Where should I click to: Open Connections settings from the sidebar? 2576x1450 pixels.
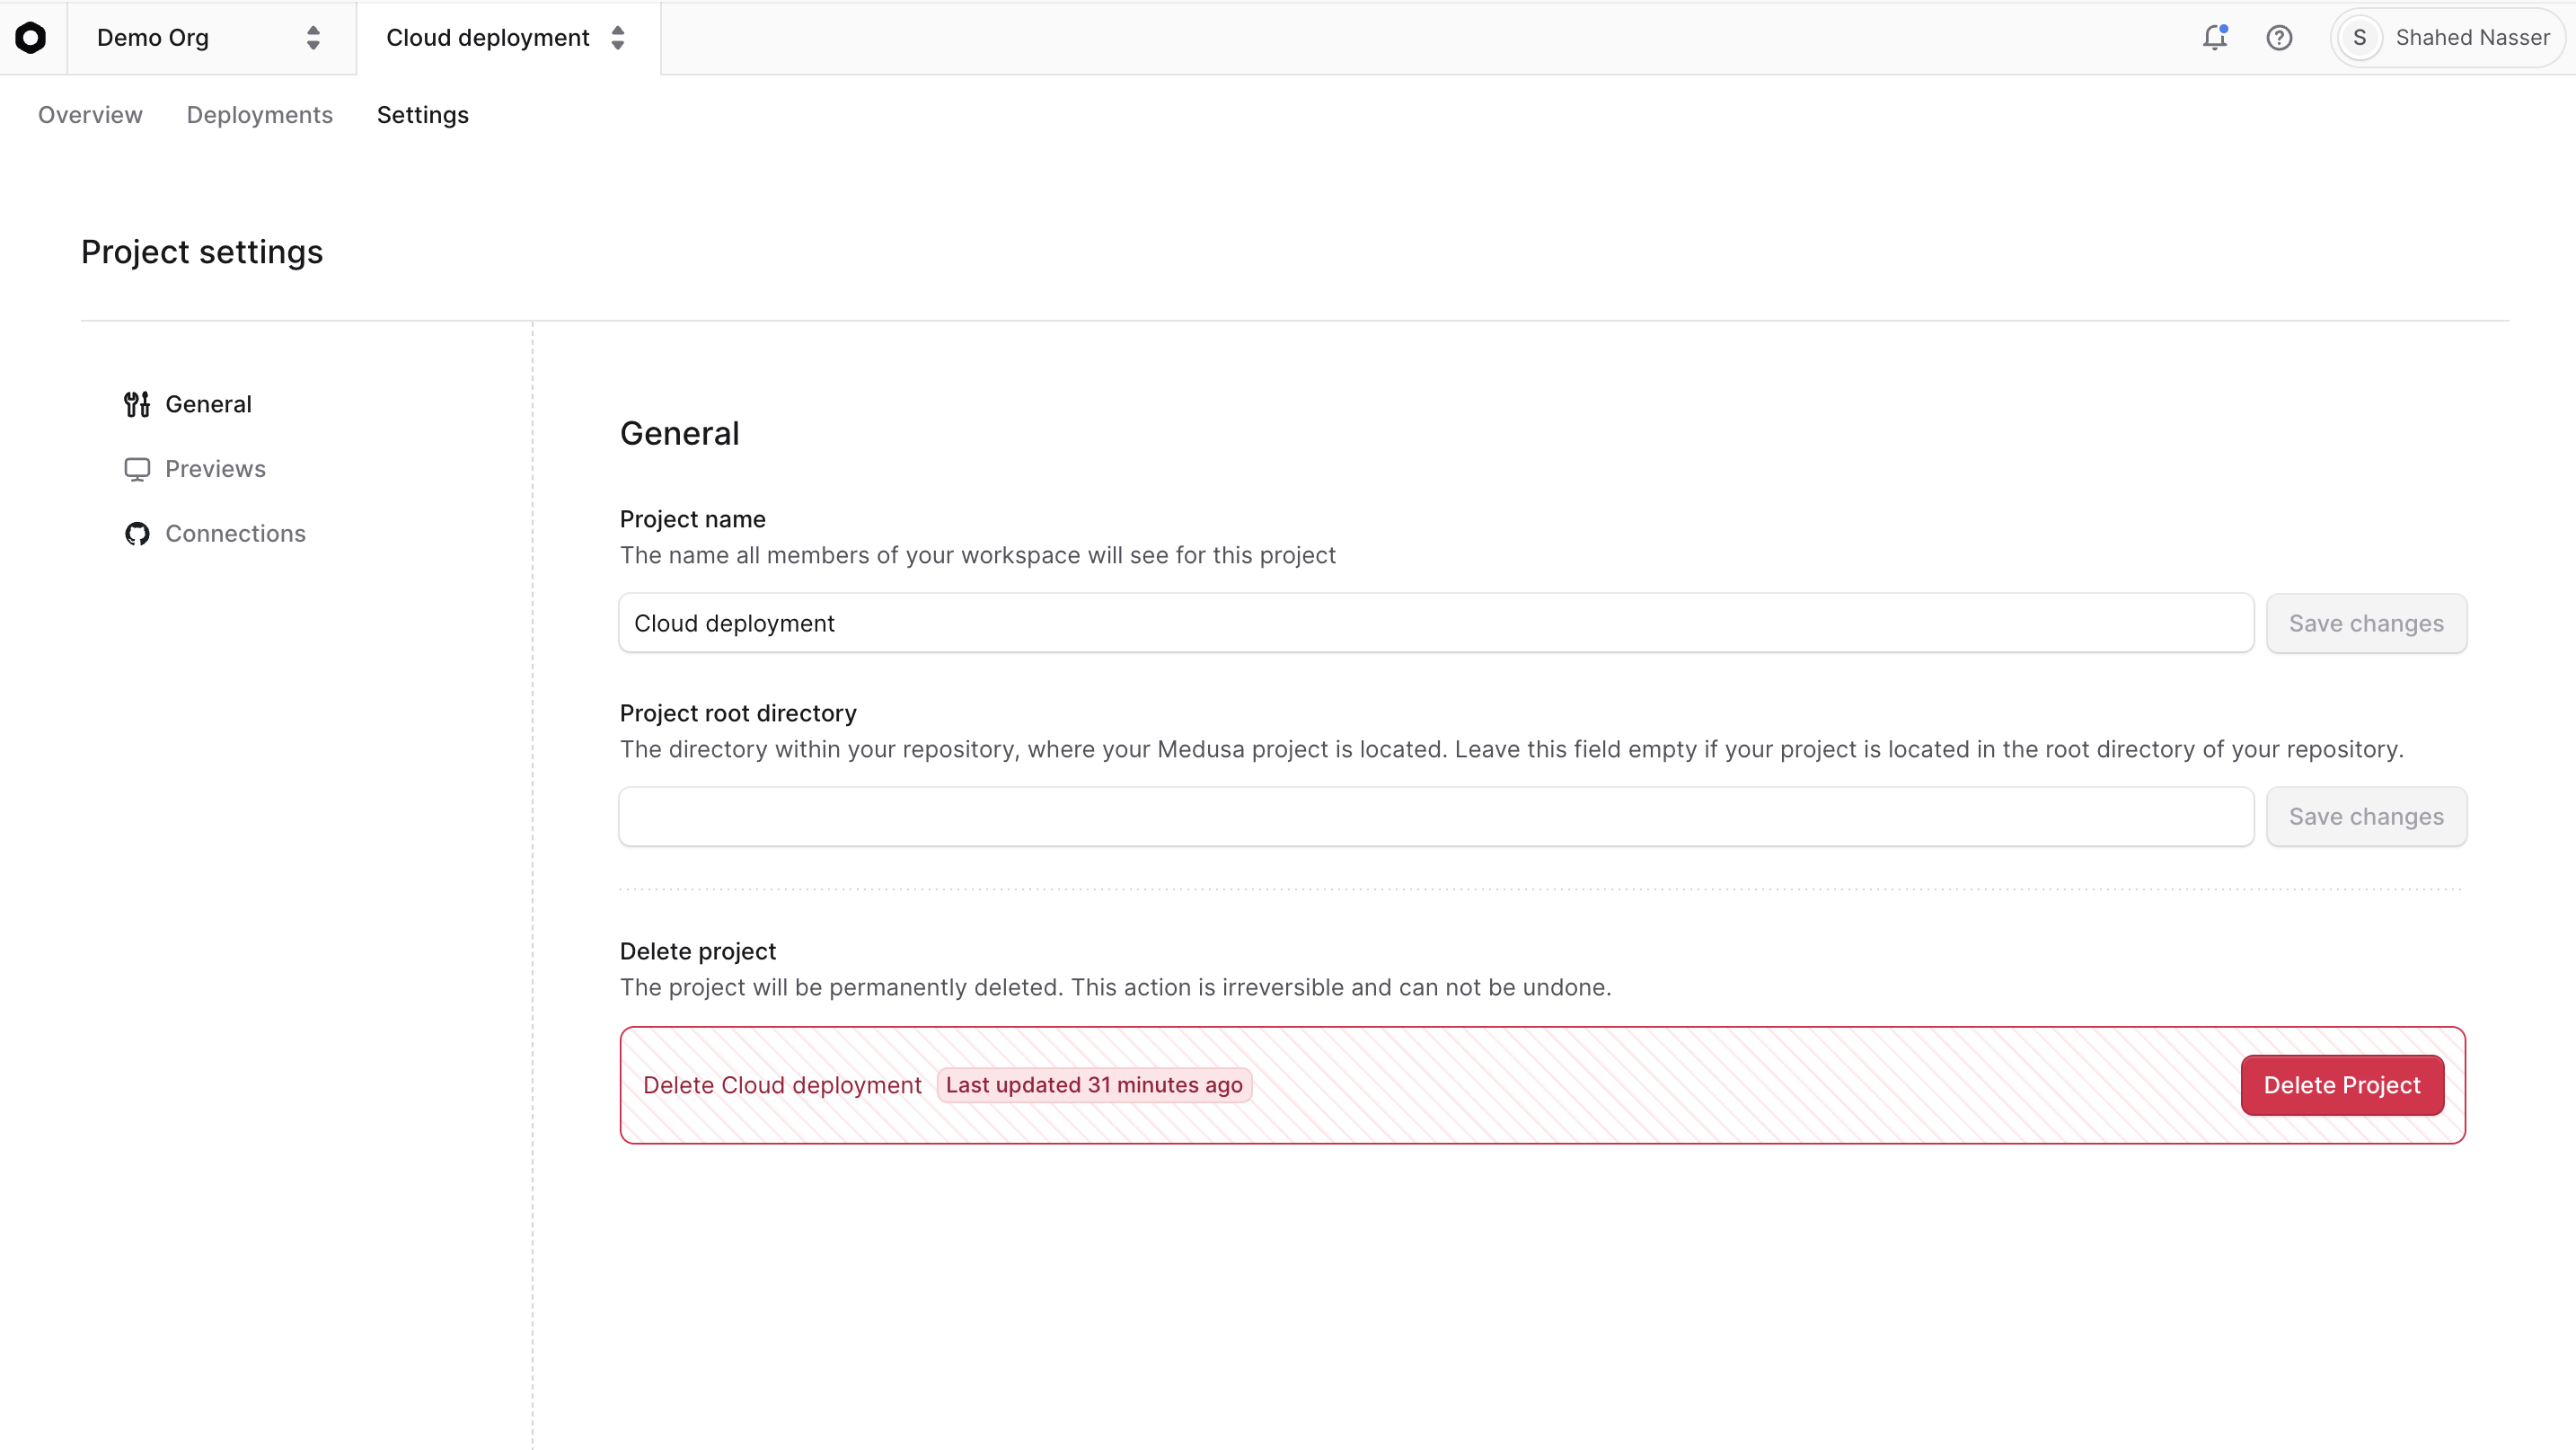[236, 534]
